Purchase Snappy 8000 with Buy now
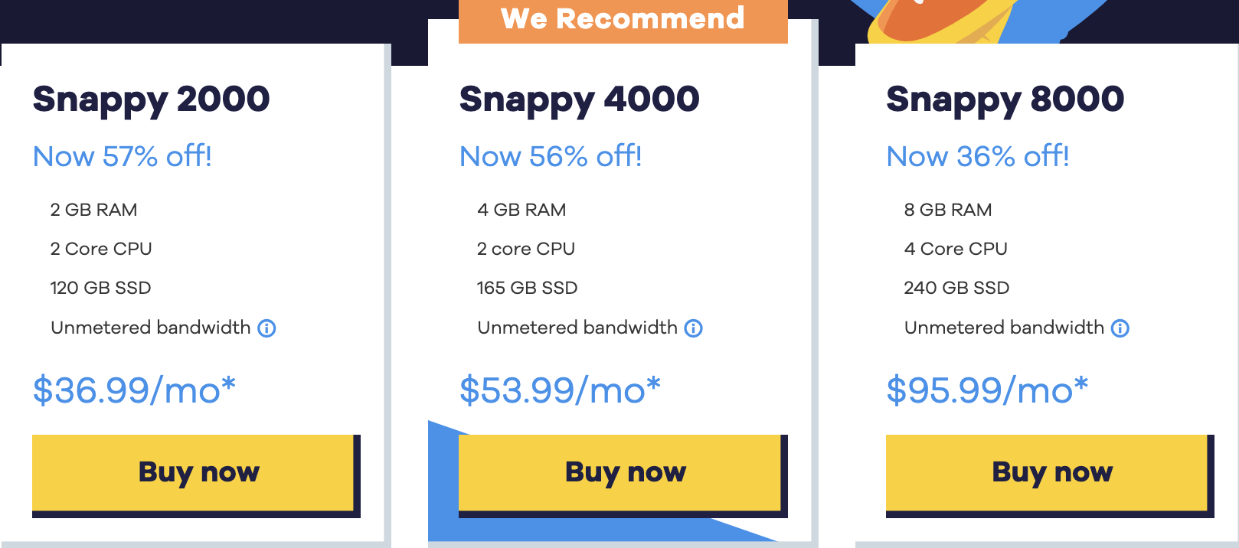Screen dimensions: 1239x548 pos(1050,472)
